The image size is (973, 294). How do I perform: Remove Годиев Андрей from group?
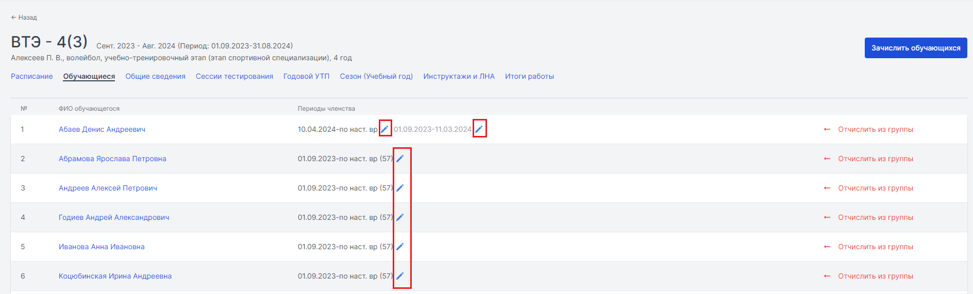(869, 217)
